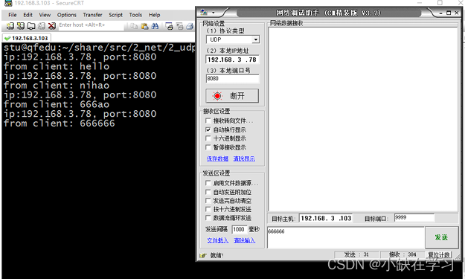Viewport: 465px width, 279px height.
Task: Click the greyed Reconnect icon in SecureCRT toolbar
Action: [x=41, y=26]
